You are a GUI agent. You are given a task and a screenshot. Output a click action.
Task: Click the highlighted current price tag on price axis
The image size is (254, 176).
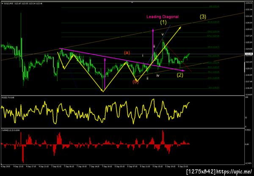(249, 54)
